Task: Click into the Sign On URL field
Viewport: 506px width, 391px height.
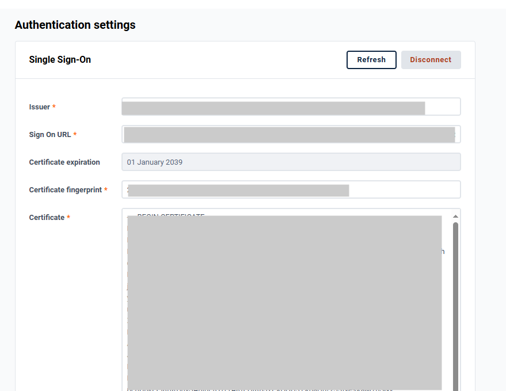Action: pyautogui.click(x=291, y=134)
